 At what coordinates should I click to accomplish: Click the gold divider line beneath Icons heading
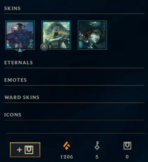pos(74,120)
